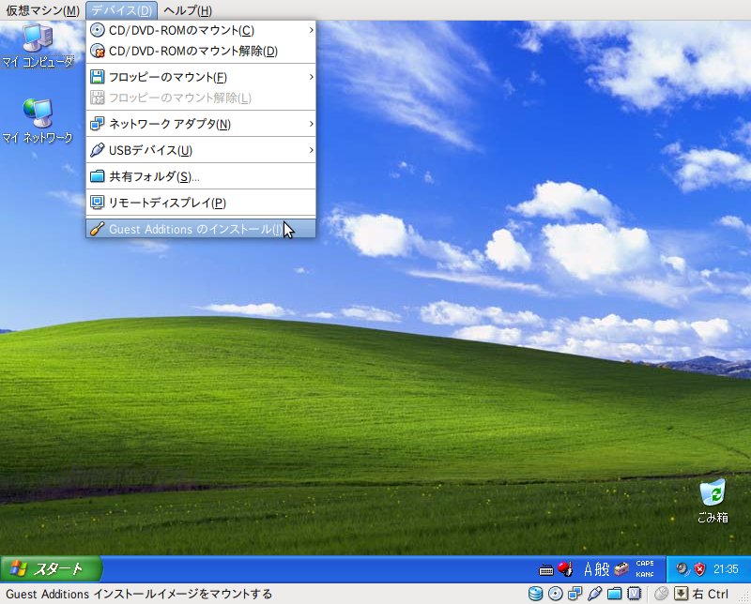
Task: Select the ごみ箱 recycle bin icon
Action: [713, 501]
